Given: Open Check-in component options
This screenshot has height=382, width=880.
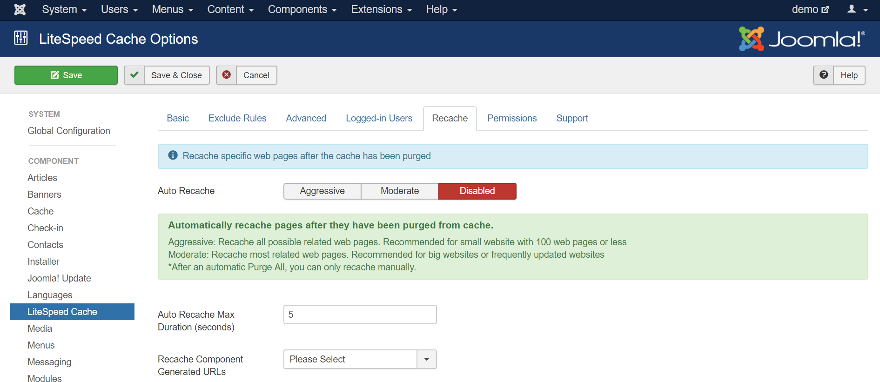Looking at the screenshot, I should pyautogui.click(x=45, y=228).
